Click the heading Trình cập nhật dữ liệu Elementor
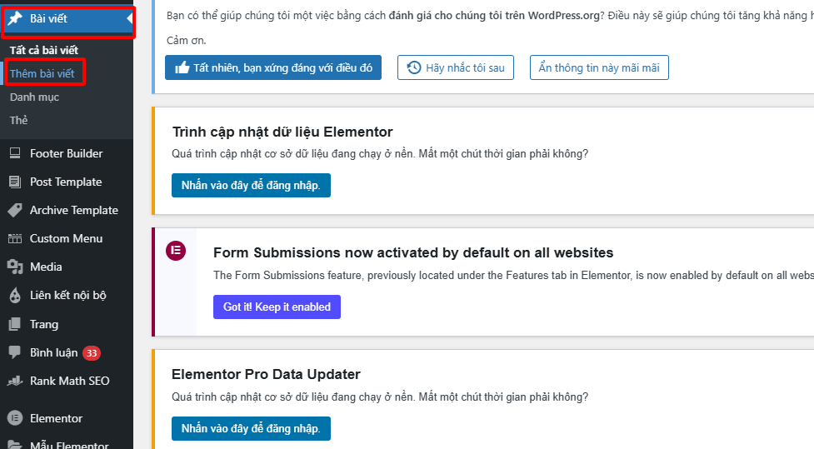The width and height of the screenshot is (814, 449). point(282,132)
